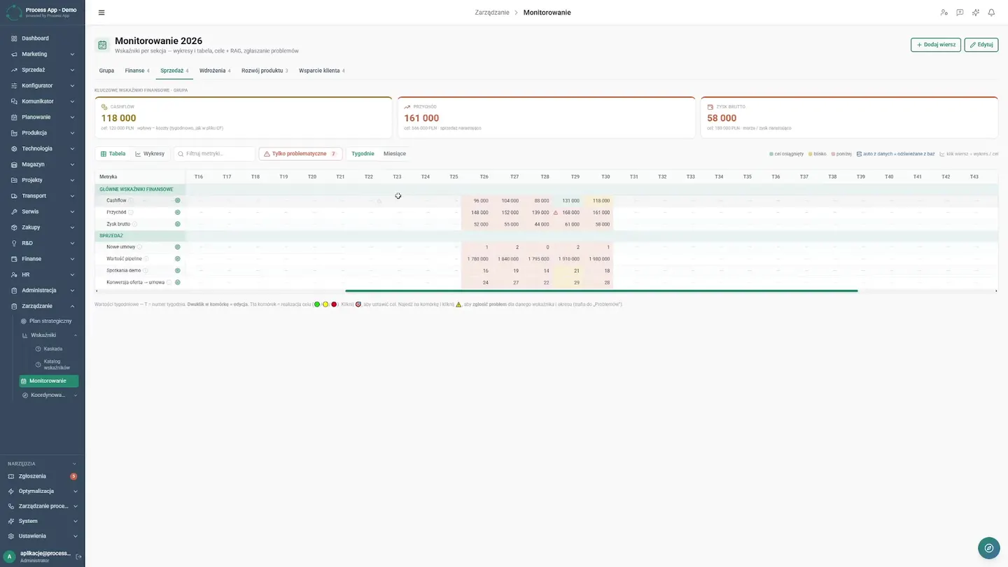The height and width of the screenshot is (567, 1008).
Task: Open the Rozwój produktu tab
Action: [265, 71]
